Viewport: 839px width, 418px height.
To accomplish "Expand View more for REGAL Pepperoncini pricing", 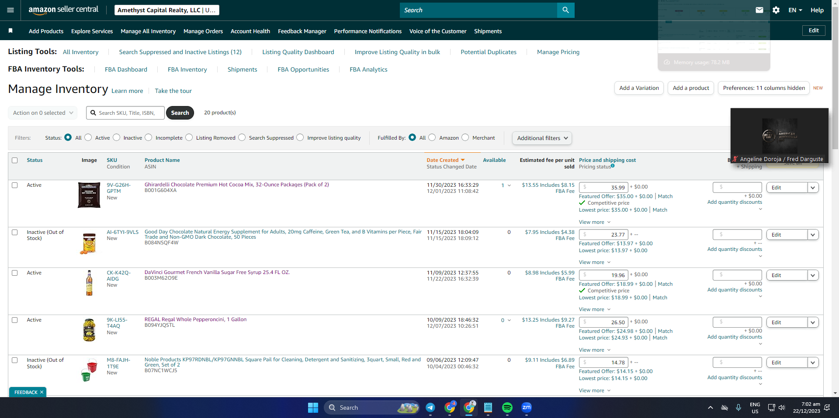I will [595, 350].
